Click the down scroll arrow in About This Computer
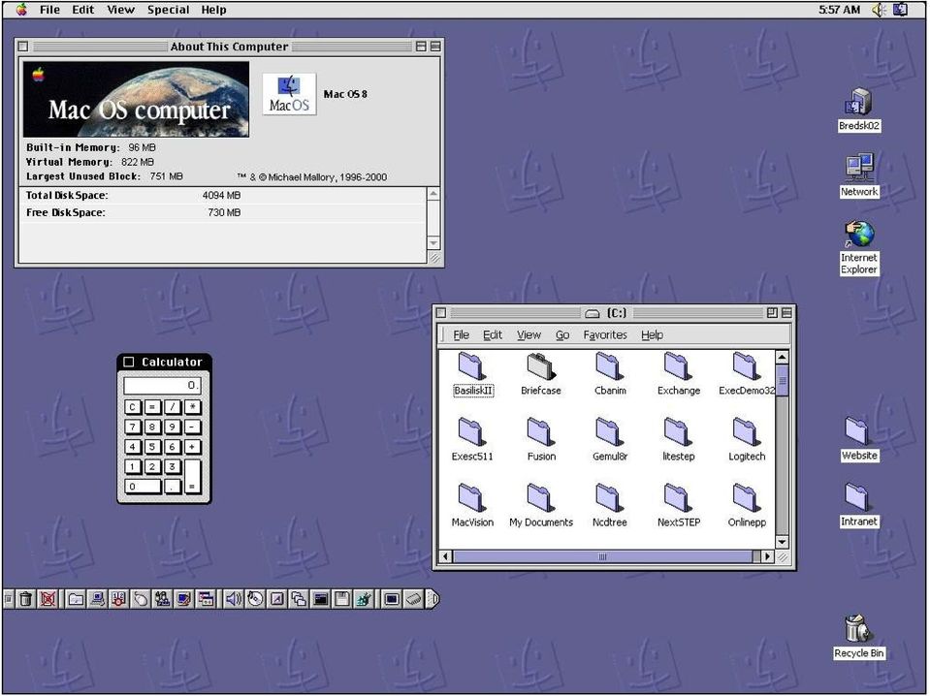The image size is (930, 696). click(433, 243)
